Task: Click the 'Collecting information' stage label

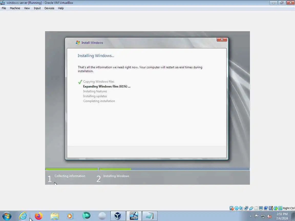Action: pyautogui.click(x=70, y=176)
